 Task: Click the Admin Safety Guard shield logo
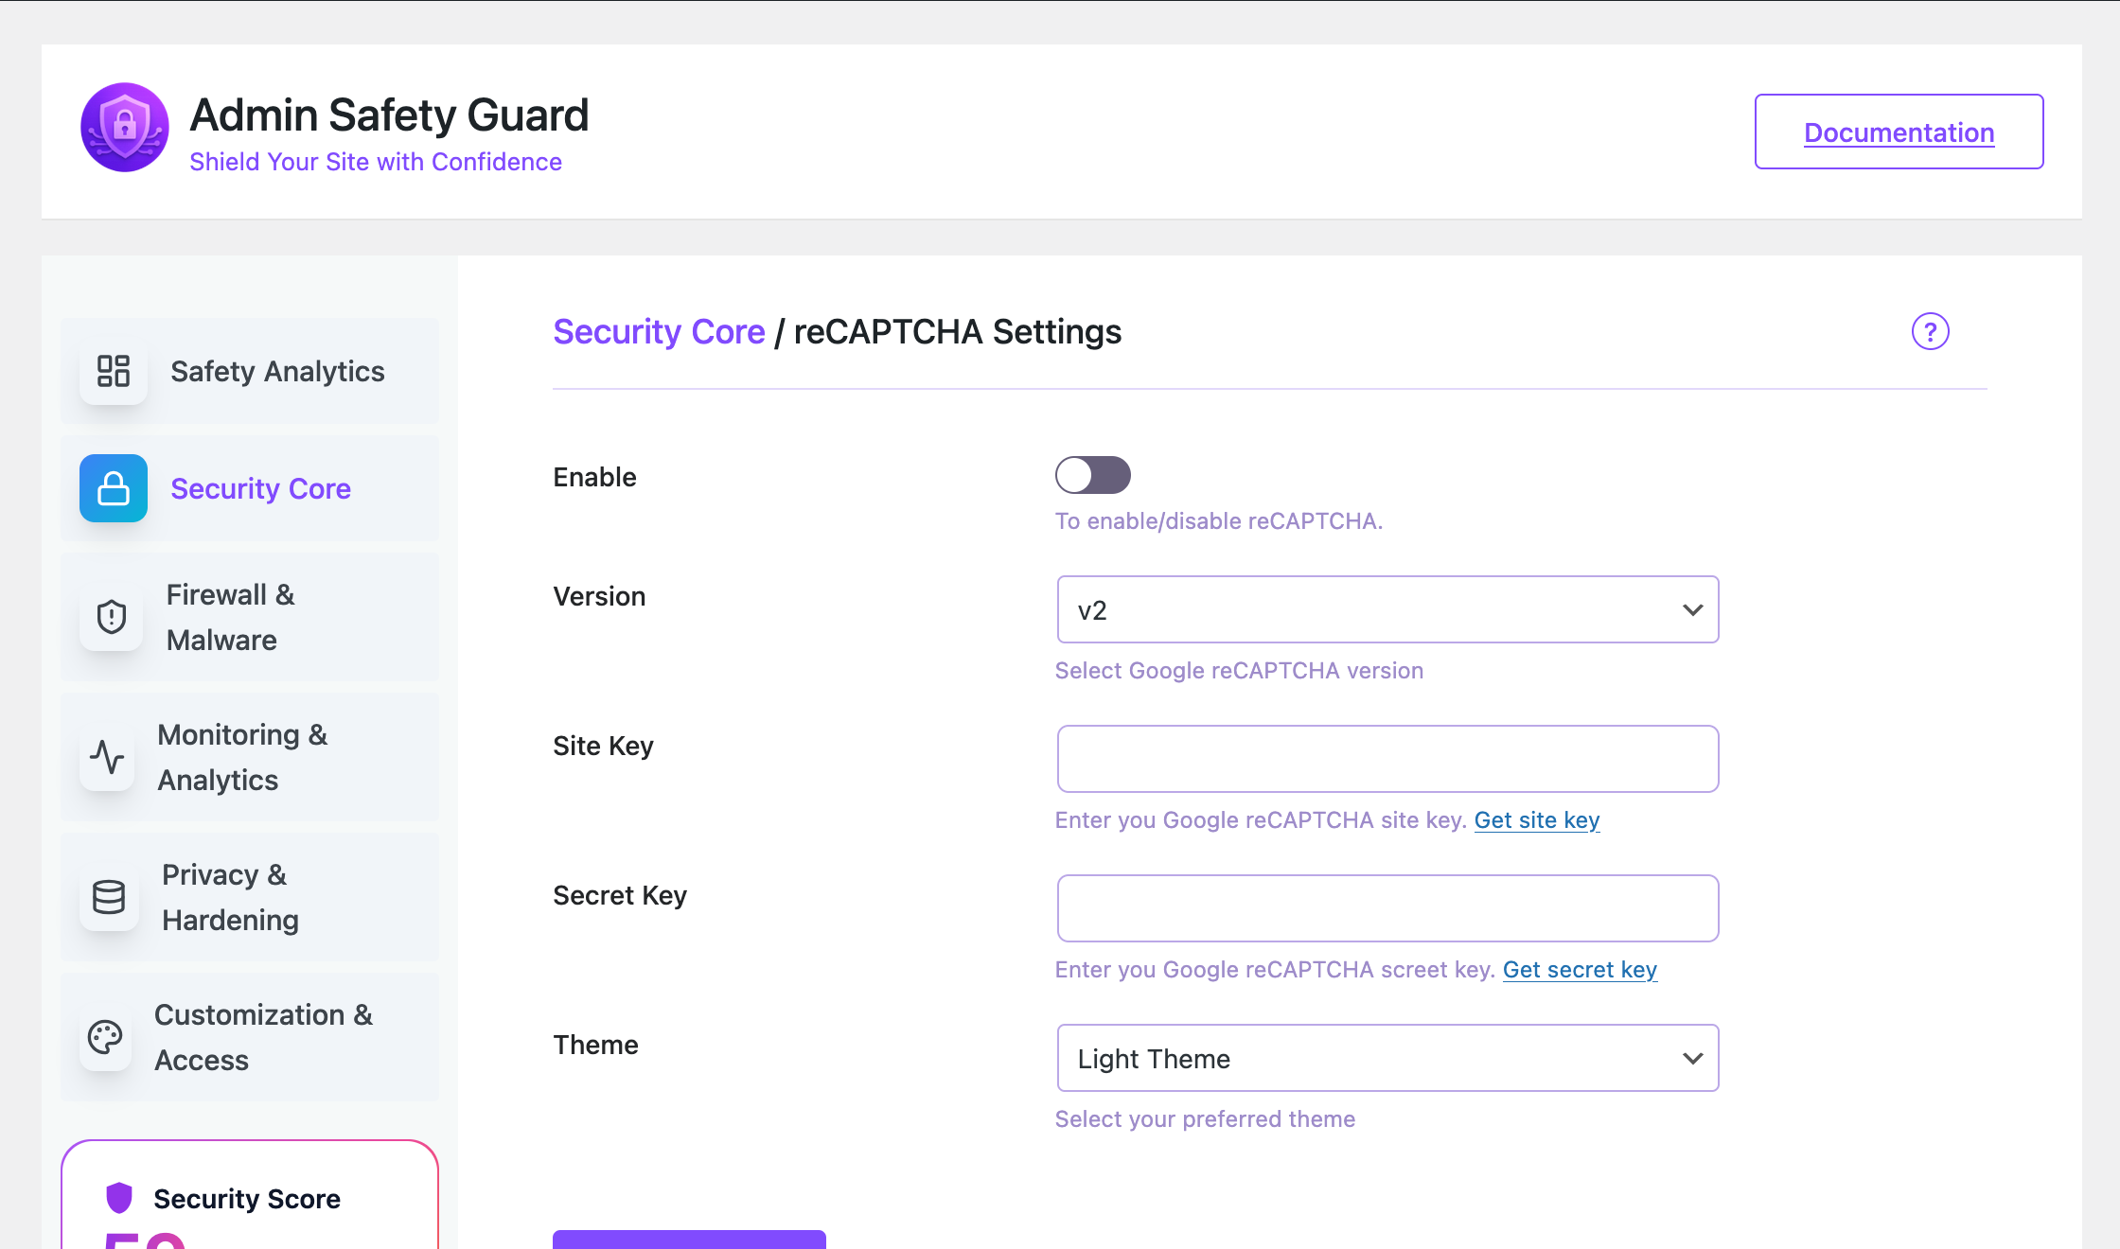pyautogui.click(x=125, y=128)
